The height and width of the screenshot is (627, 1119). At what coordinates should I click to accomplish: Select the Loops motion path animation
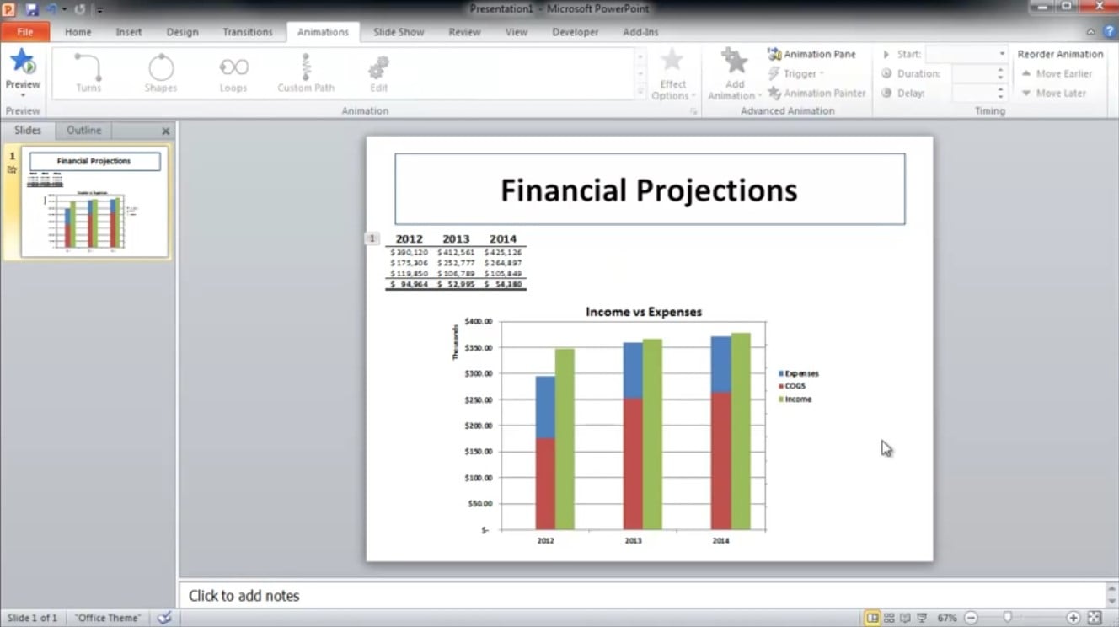click(233, 72)
